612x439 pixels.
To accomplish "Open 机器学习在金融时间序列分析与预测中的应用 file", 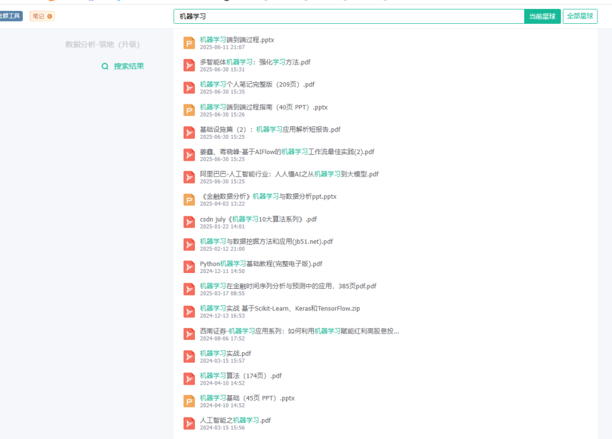I will (288, 286).
